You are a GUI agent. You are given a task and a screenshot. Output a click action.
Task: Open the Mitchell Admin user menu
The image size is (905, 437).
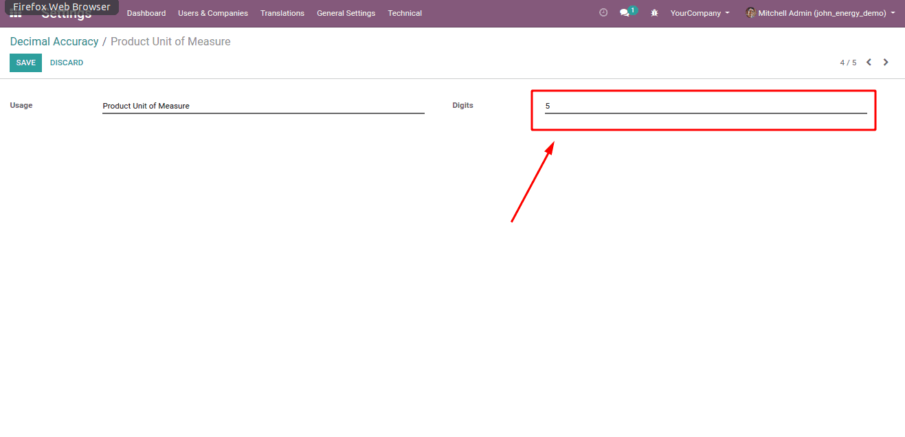[x=820, y=13]
